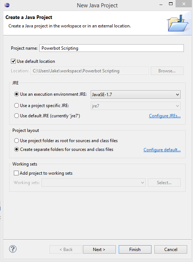Choose Use default JRE radio button
Screen dimensions: 193x262
16,115
